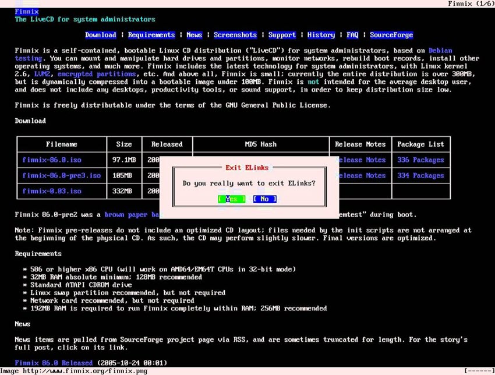The height and width of the screenshot is (375, 495).
Task: Open the Screenshots link
Action: coord(235,35)
